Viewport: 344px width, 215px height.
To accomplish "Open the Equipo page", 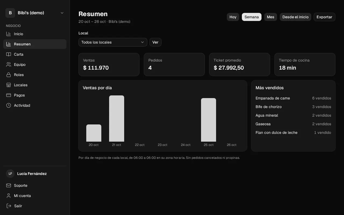I will 35,64.
